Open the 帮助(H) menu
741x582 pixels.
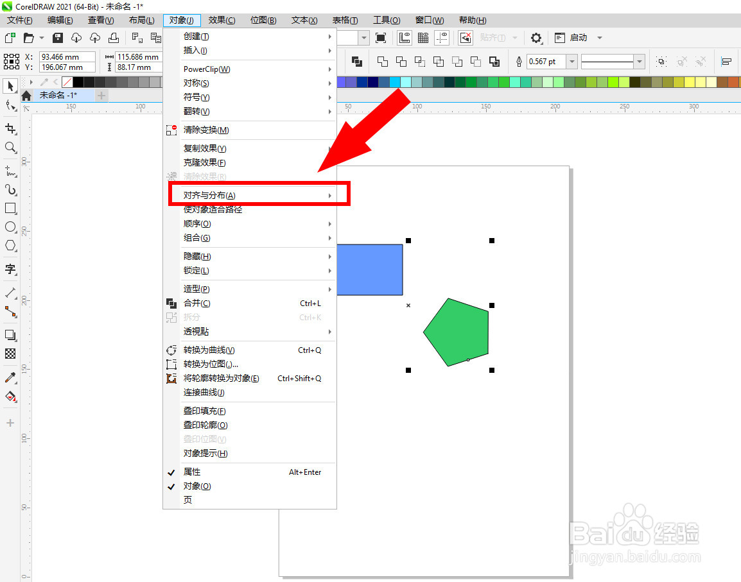[x=473, y=21]
